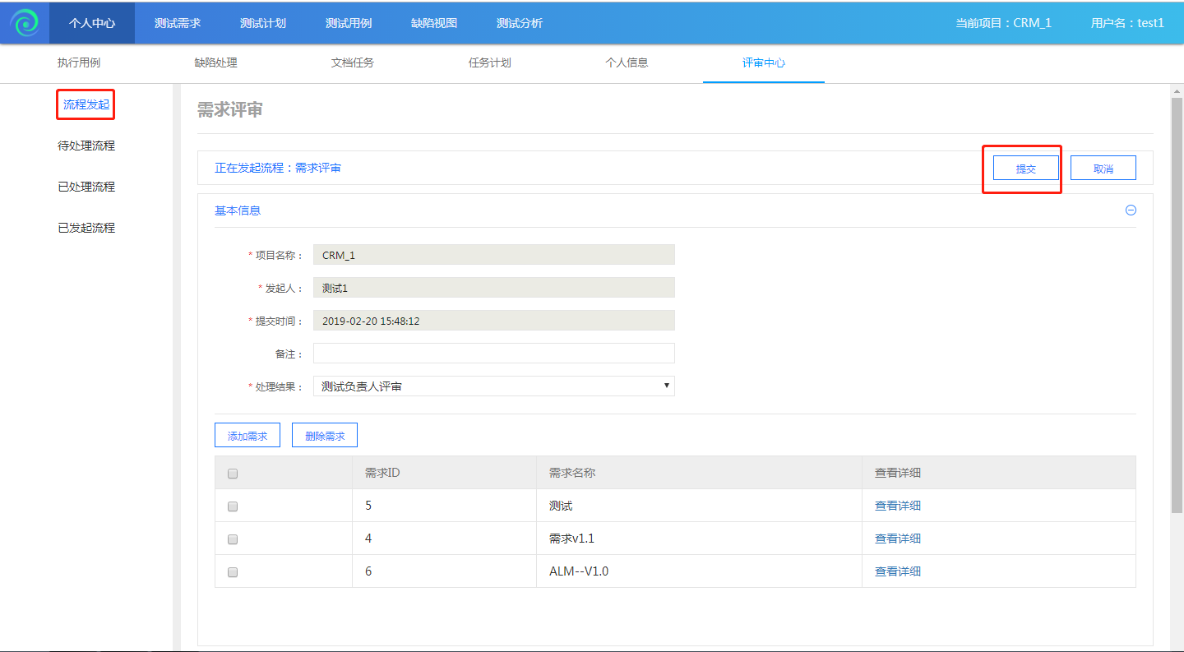Open the 测试需求 top menu
The image size is (1184, 652).
[x=178, y=23]
